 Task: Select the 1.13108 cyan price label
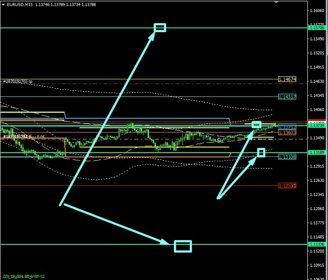click(287, 157)
